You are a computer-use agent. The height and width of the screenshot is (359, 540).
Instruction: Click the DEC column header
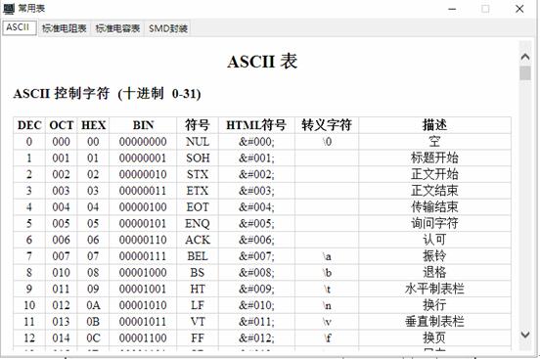pyautogui.click(x=29, y=125)
